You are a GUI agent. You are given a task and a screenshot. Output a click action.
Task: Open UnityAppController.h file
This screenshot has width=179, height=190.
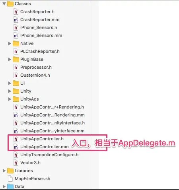42,139
